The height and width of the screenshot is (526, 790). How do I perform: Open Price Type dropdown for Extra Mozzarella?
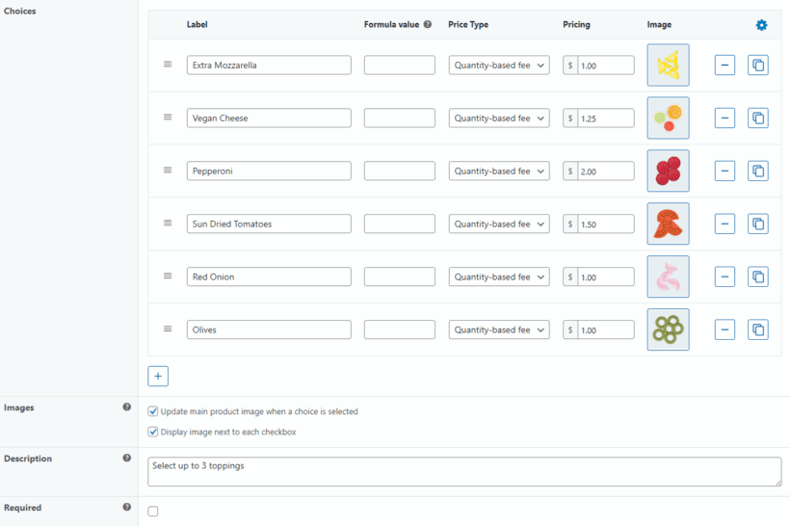point(498,66)
